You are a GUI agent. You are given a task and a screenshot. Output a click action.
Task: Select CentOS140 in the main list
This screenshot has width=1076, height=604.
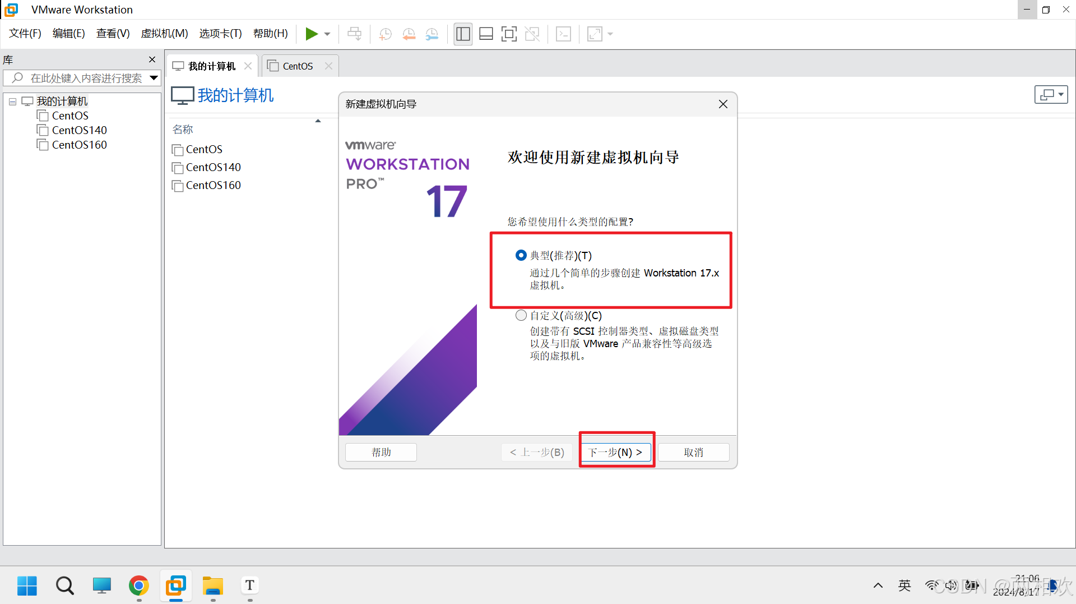[x=213, y=167]
